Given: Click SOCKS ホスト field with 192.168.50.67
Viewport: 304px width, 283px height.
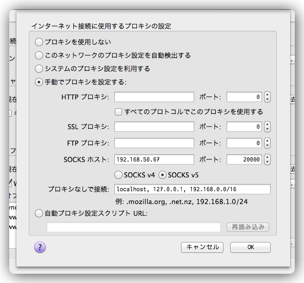Looking at the screenshot, I should tap(154, 159).
